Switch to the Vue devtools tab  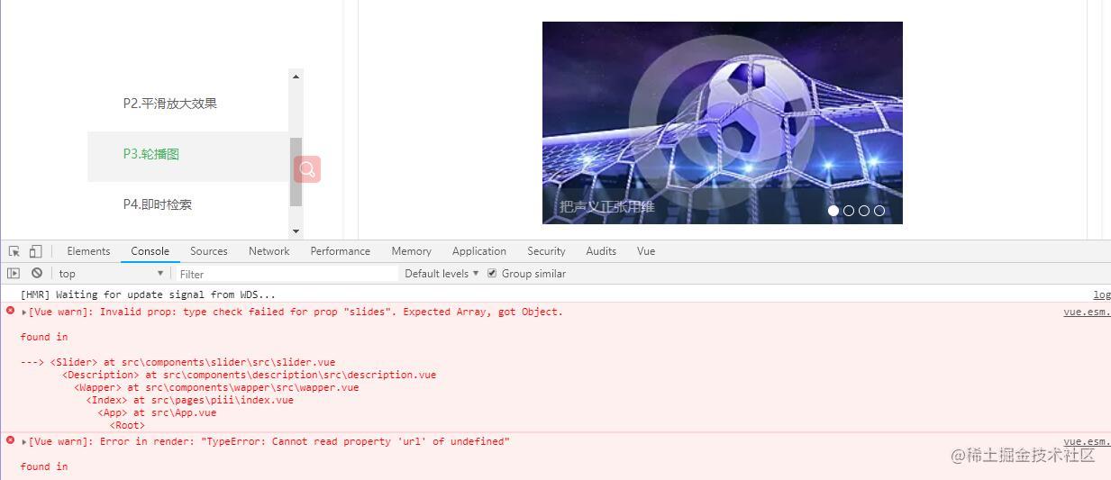click(x=646, y=251)
